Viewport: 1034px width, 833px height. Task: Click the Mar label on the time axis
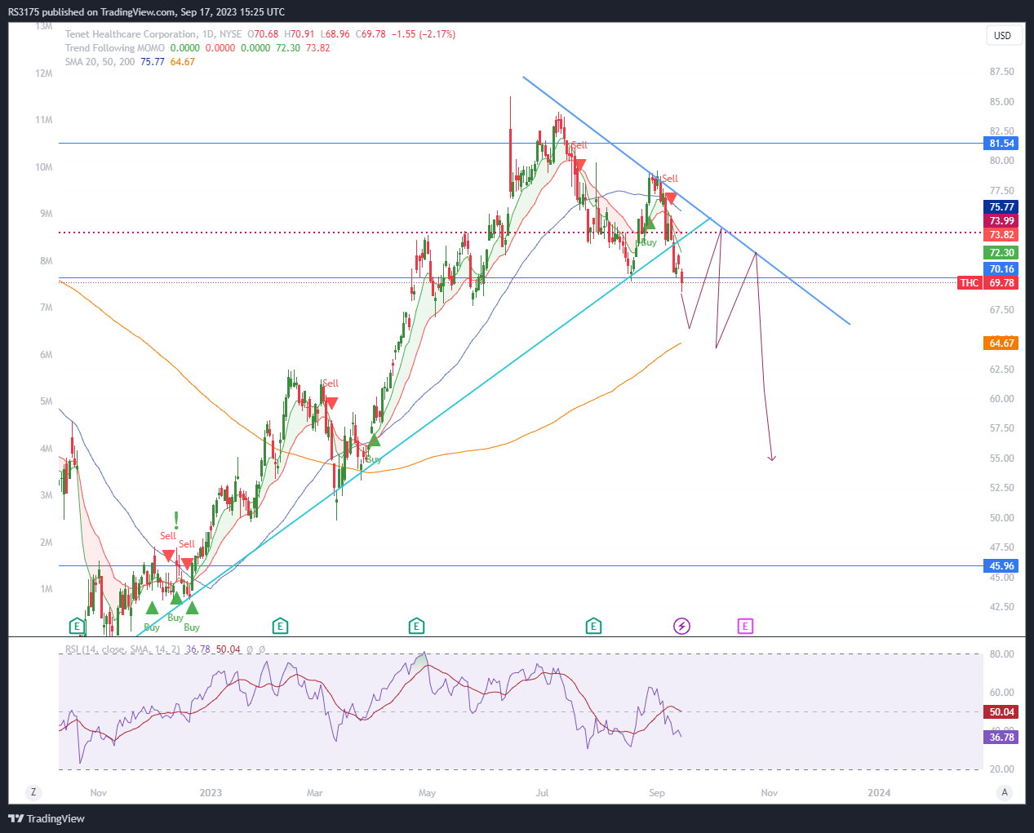coord(314,793)
